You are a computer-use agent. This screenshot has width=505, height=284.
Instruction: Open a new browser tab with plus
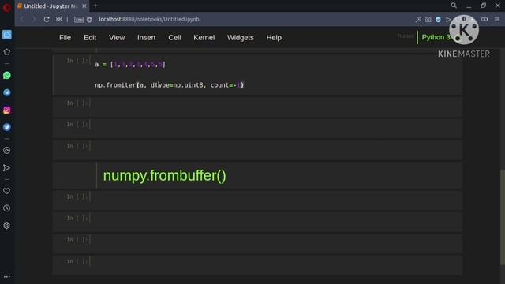pos(95,6)
